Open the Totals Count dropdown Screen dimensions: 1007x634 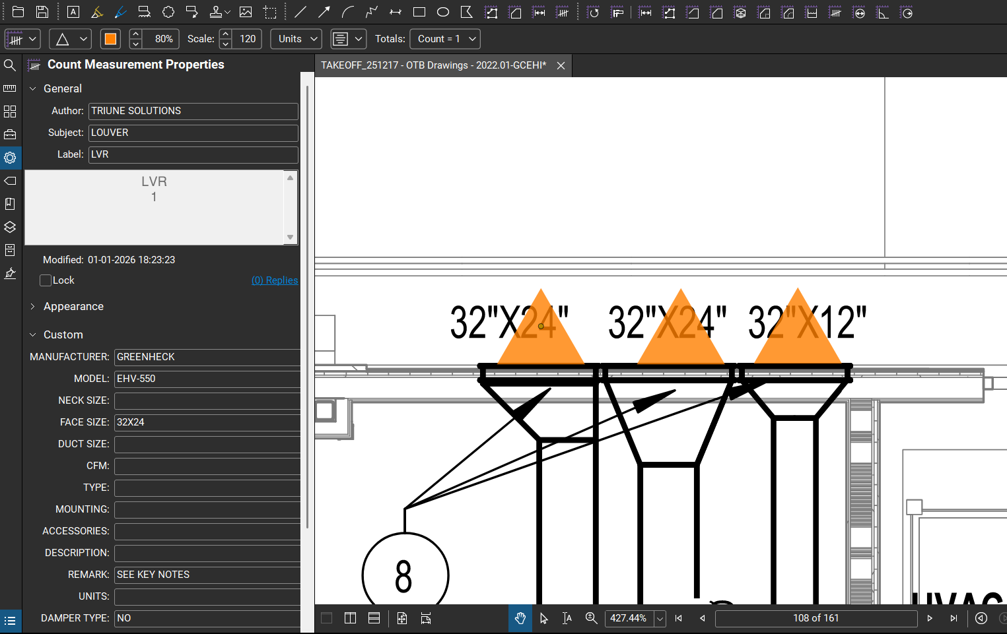pos(445,39)
